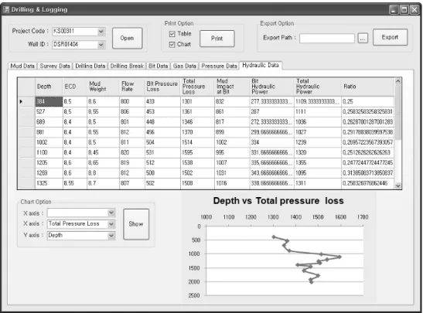Click the table scrollbar up arrow
This screenshot has height=313, width=423.
[398, 81]
